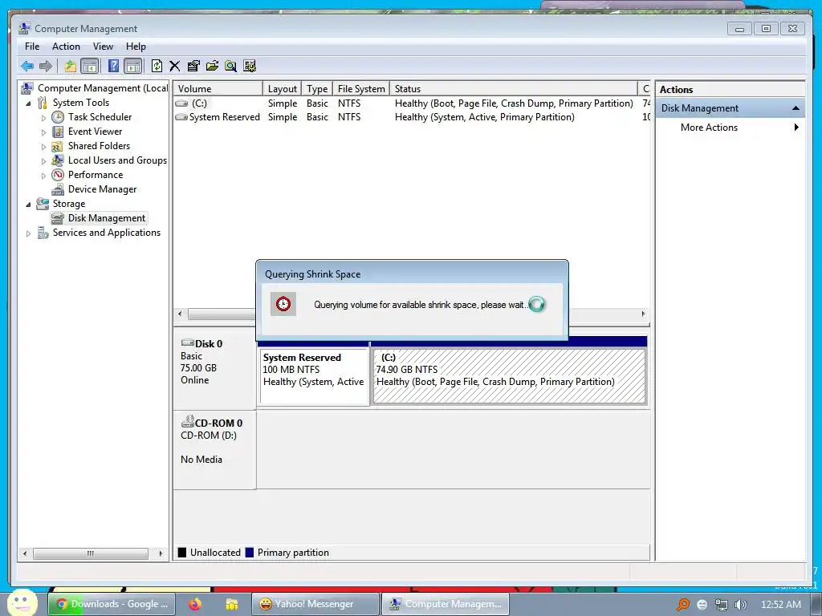Sort by the Volume column header
The width and height of the screenshot is (822, 616).
pyautogui.click(x=218, y=88)
